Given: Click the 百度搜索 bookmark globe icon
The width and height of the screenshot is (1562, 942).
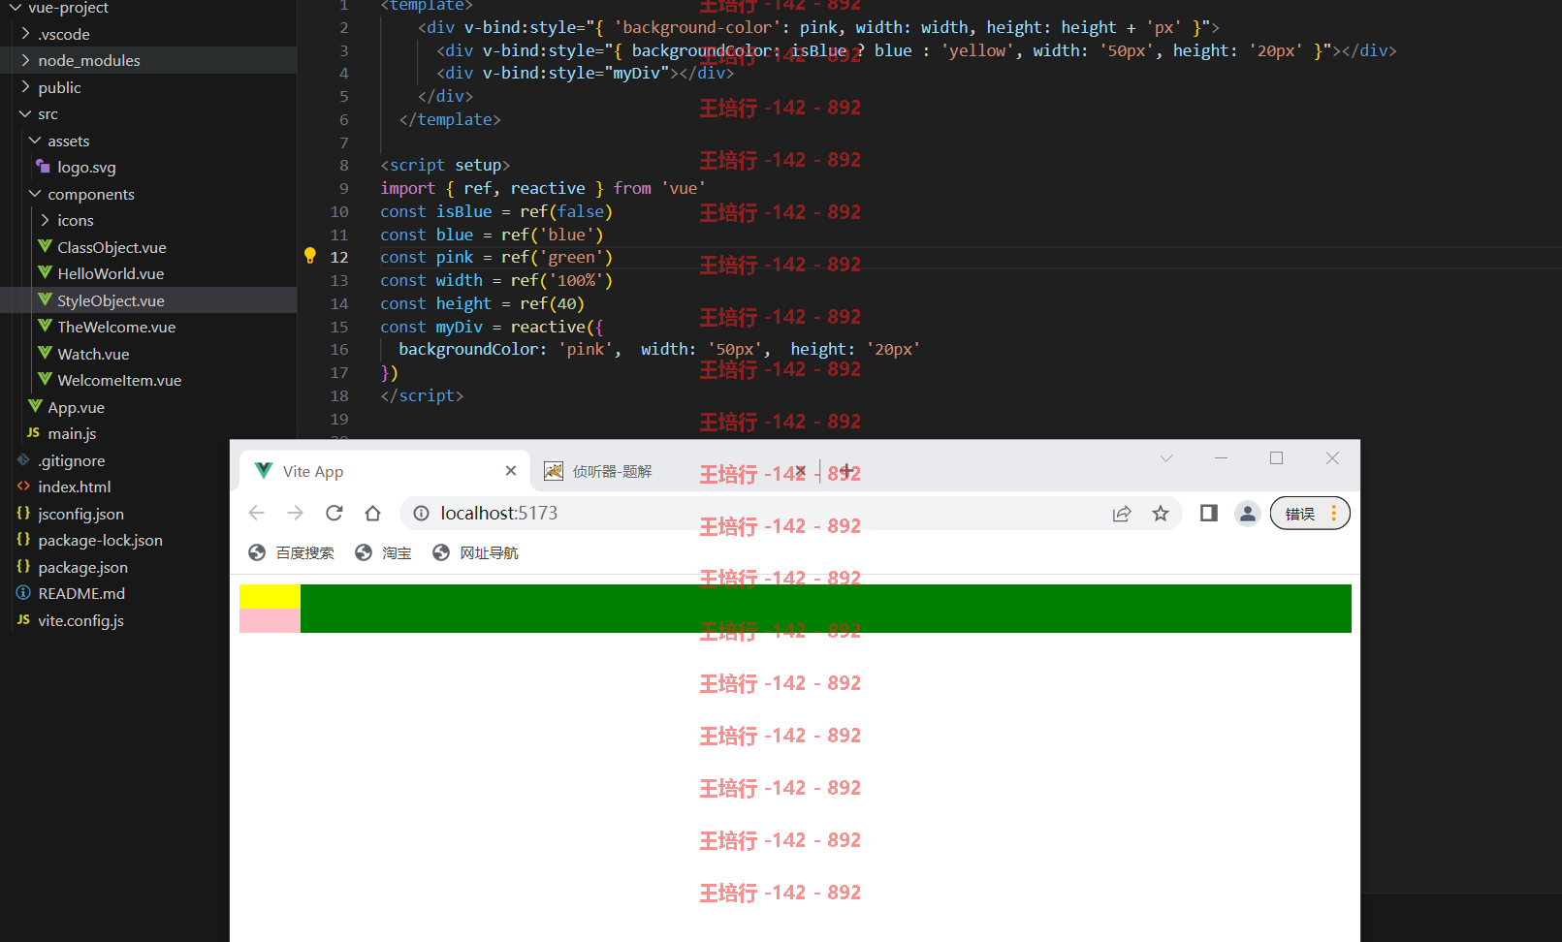Looking at the screenshot, I should (257, 552).
